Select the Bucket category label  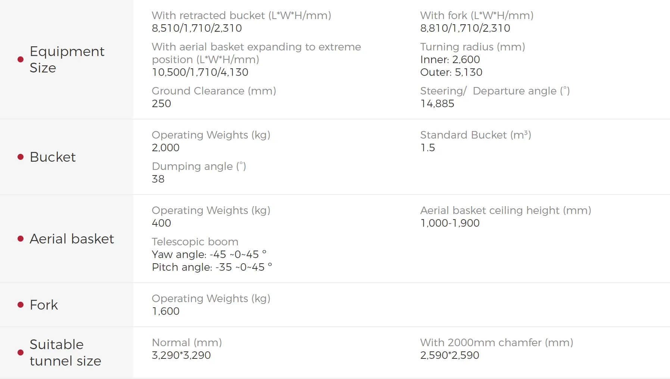tap(53, 157)
